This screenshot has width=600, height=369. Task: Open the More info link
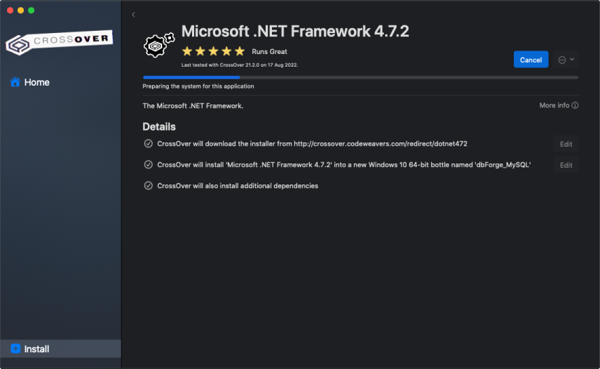[x=554, y=105]
